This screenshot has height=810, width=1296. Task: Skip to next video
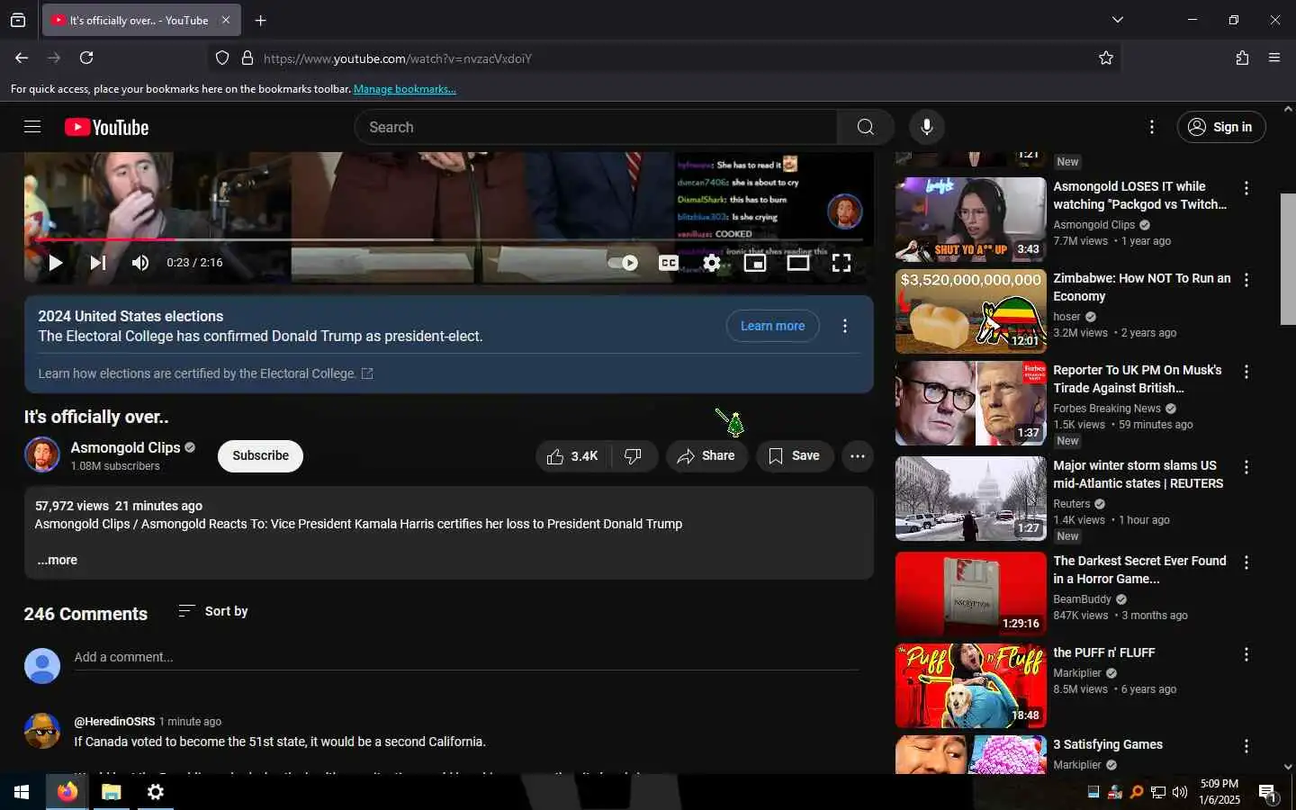[97, 263]
